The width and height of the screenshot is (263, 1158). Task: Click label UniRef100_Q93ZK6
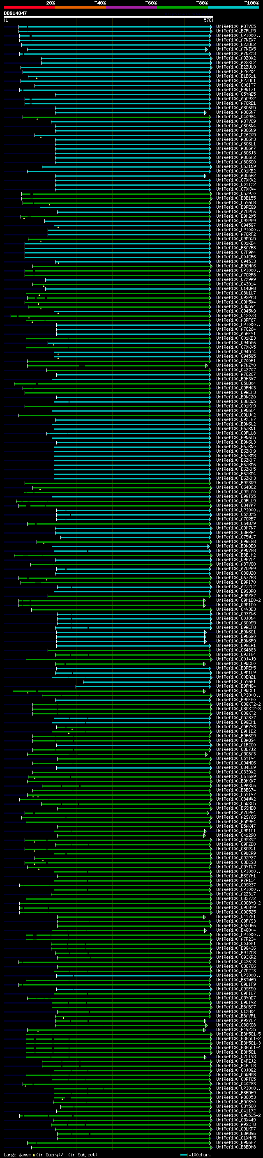coord(236,614)
